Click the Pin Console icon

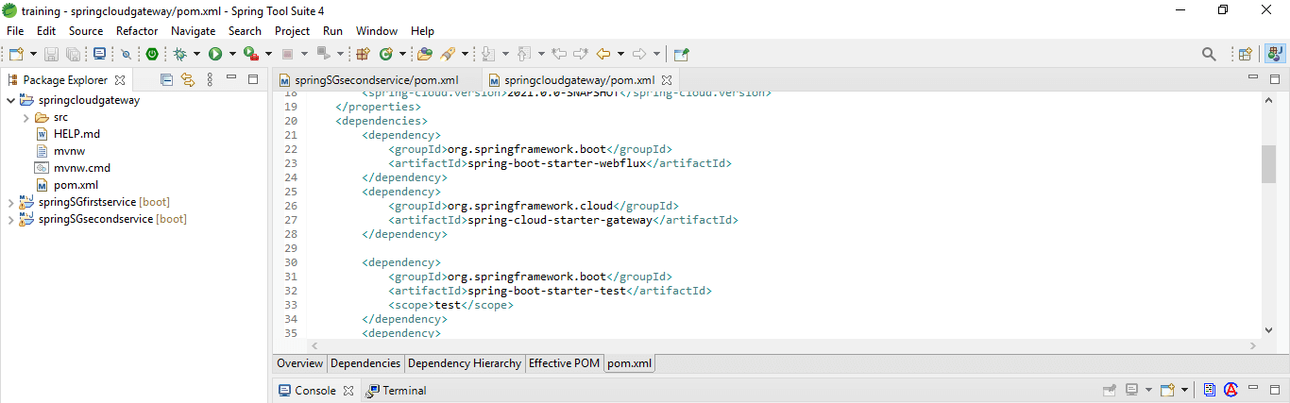point(1111,390)
